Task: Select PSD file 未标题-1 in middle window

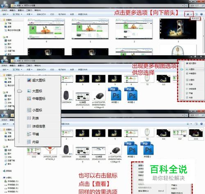Action: click(x=115, y=95)
